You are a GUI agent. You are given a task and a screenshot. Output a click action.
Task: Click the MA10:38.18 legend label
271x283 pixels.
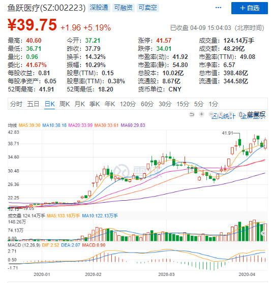pyautogui.click(x=54, y=125)
